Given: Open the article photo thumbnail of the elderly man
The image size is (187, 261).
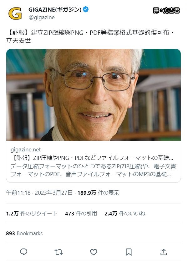Looking at the screenshot, I should coord(93,95).
